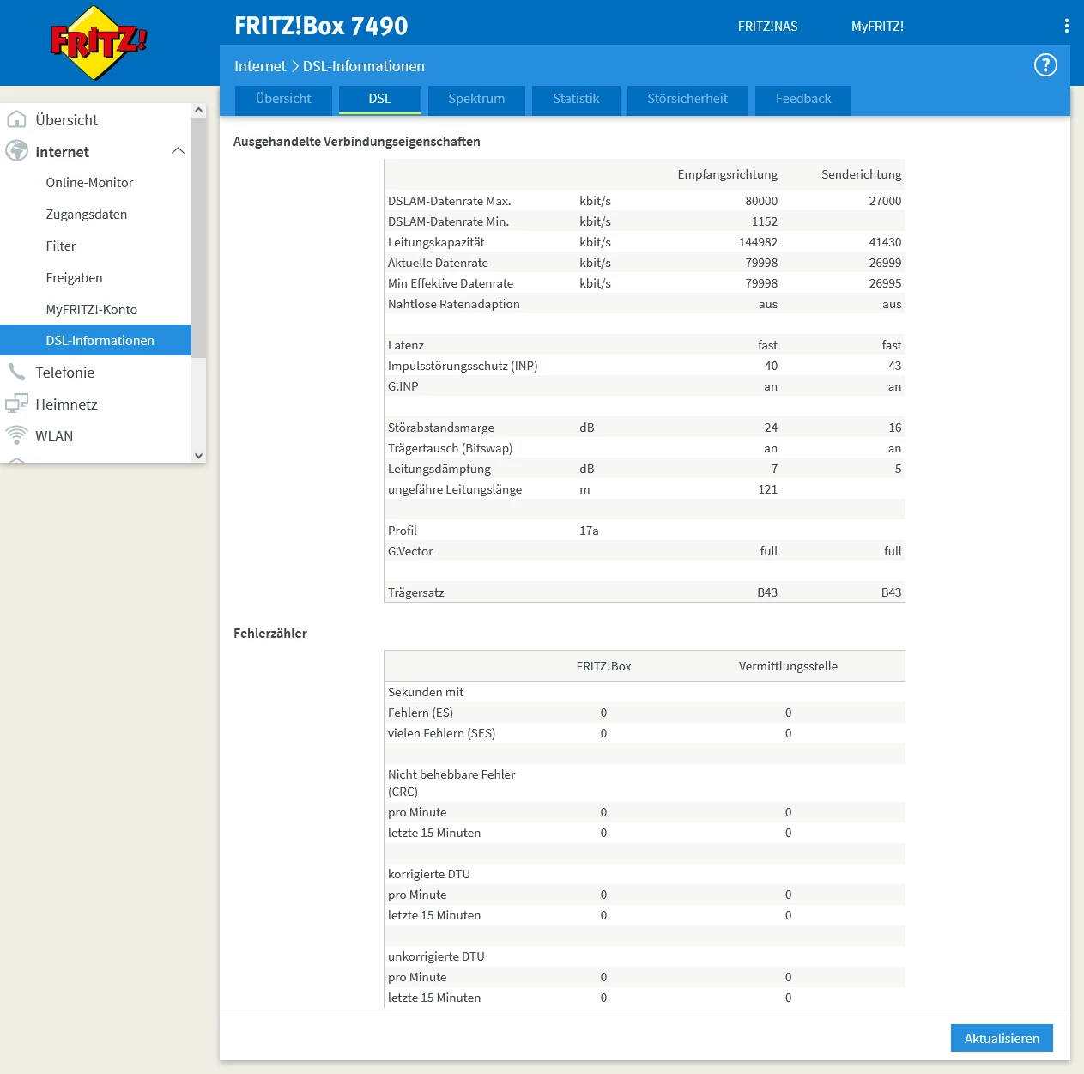Open Freigaben in the sidebar

click(x=74, y=278)
